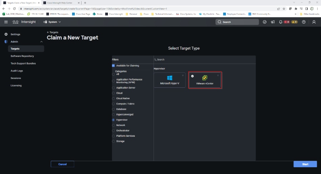Image resolution: width=321 pixels, height=174 pixels.
Task: Close the Cisco Intersight Help Center tab
Action: (x=78, y=3)
